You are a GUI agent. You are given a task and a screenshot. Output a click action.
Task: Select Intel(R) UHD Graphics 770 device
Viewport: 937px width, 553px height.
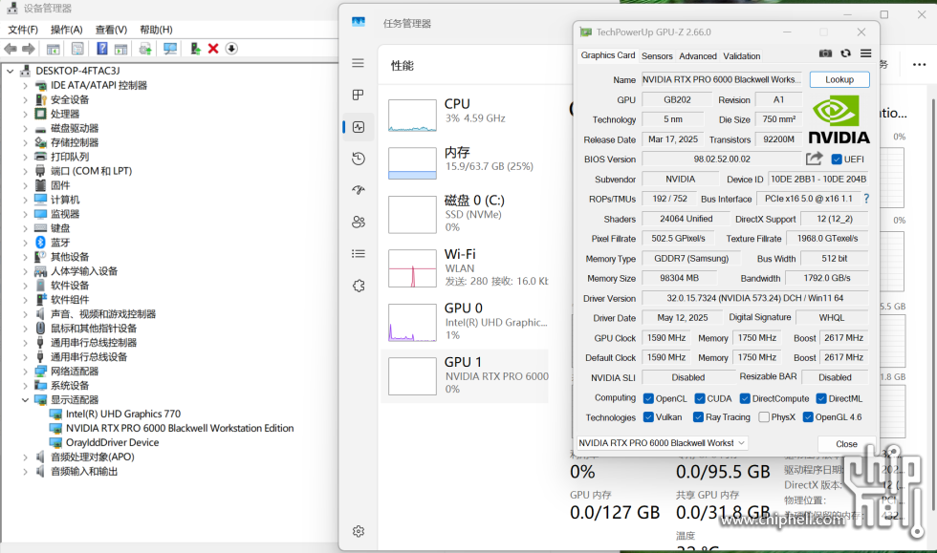[x=123, y=414]
